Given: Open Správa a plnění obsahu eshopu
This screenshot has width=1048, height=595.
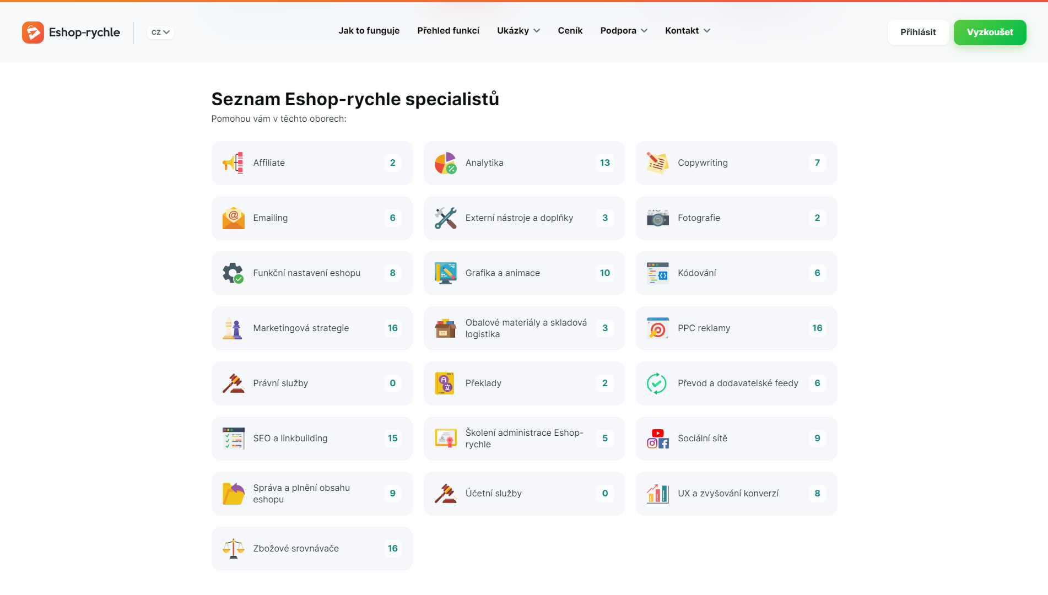Looking at the screenshot, I should (x=301, y=494).
